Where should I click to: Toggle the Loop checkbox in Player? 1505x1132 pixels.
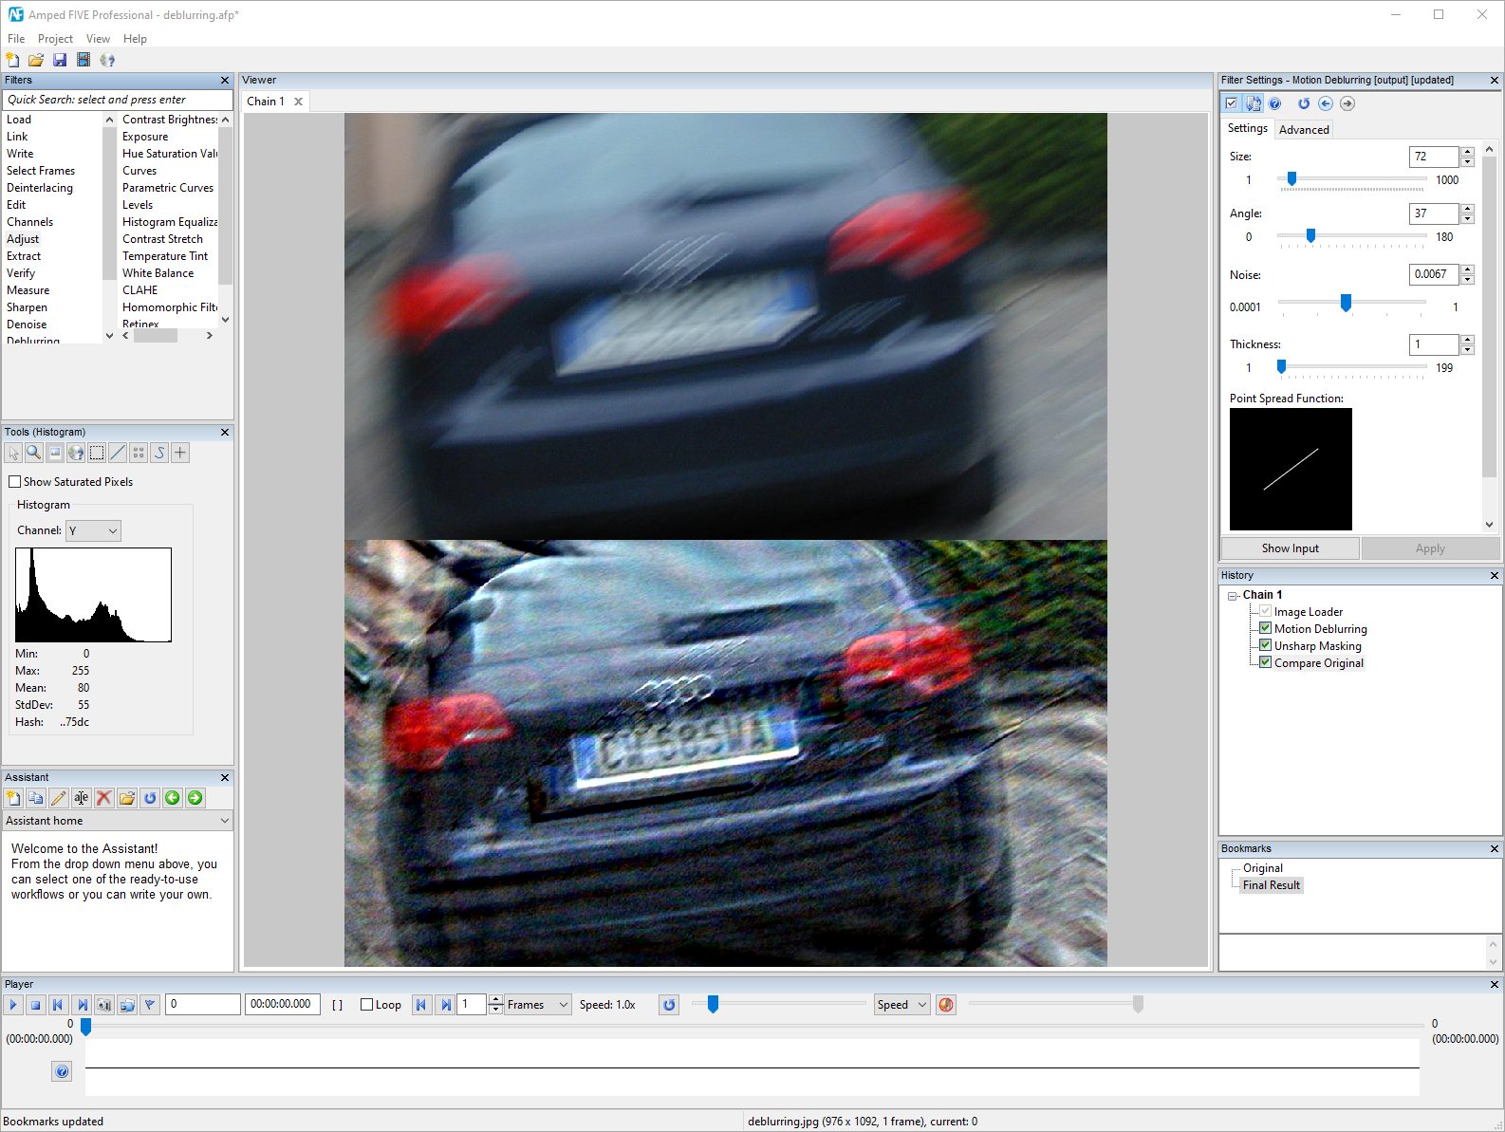tap(366, 1005)
